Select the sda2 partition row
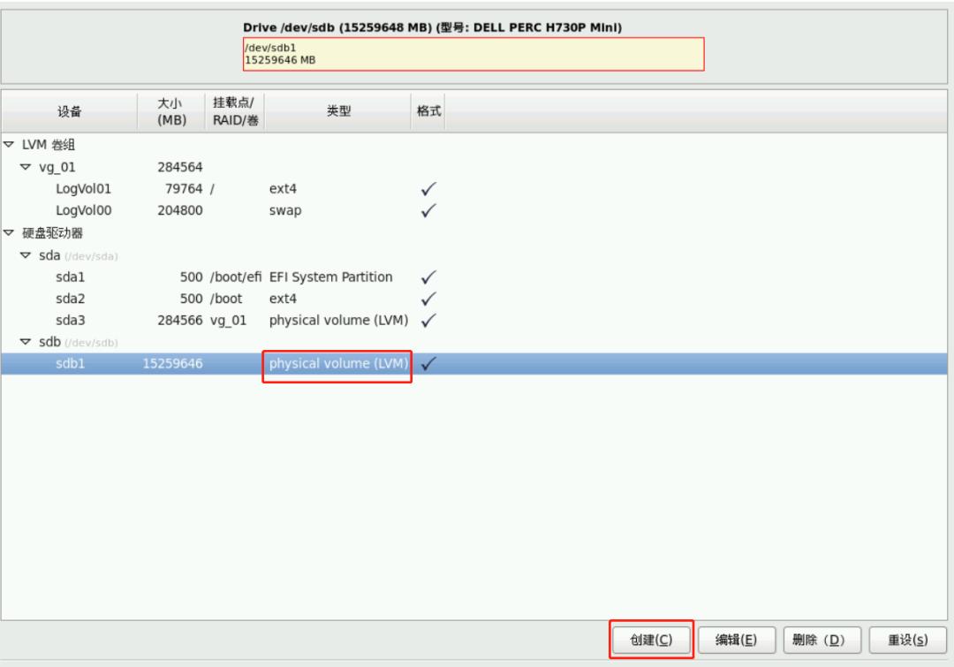 474,299
